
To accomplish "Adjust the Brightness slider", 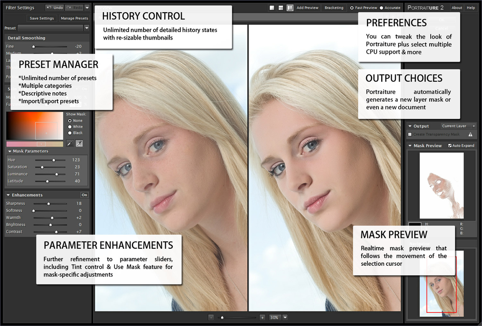I will point(50,225).
